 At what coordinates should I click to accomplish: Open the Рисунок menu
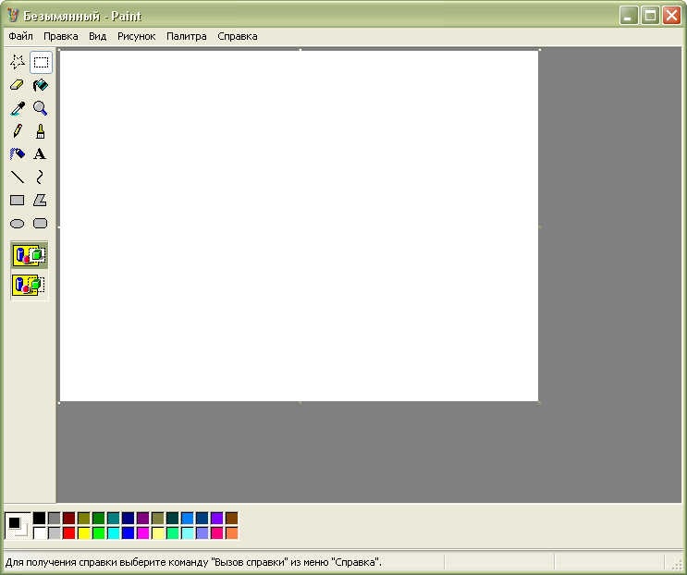tap(136, 36)
